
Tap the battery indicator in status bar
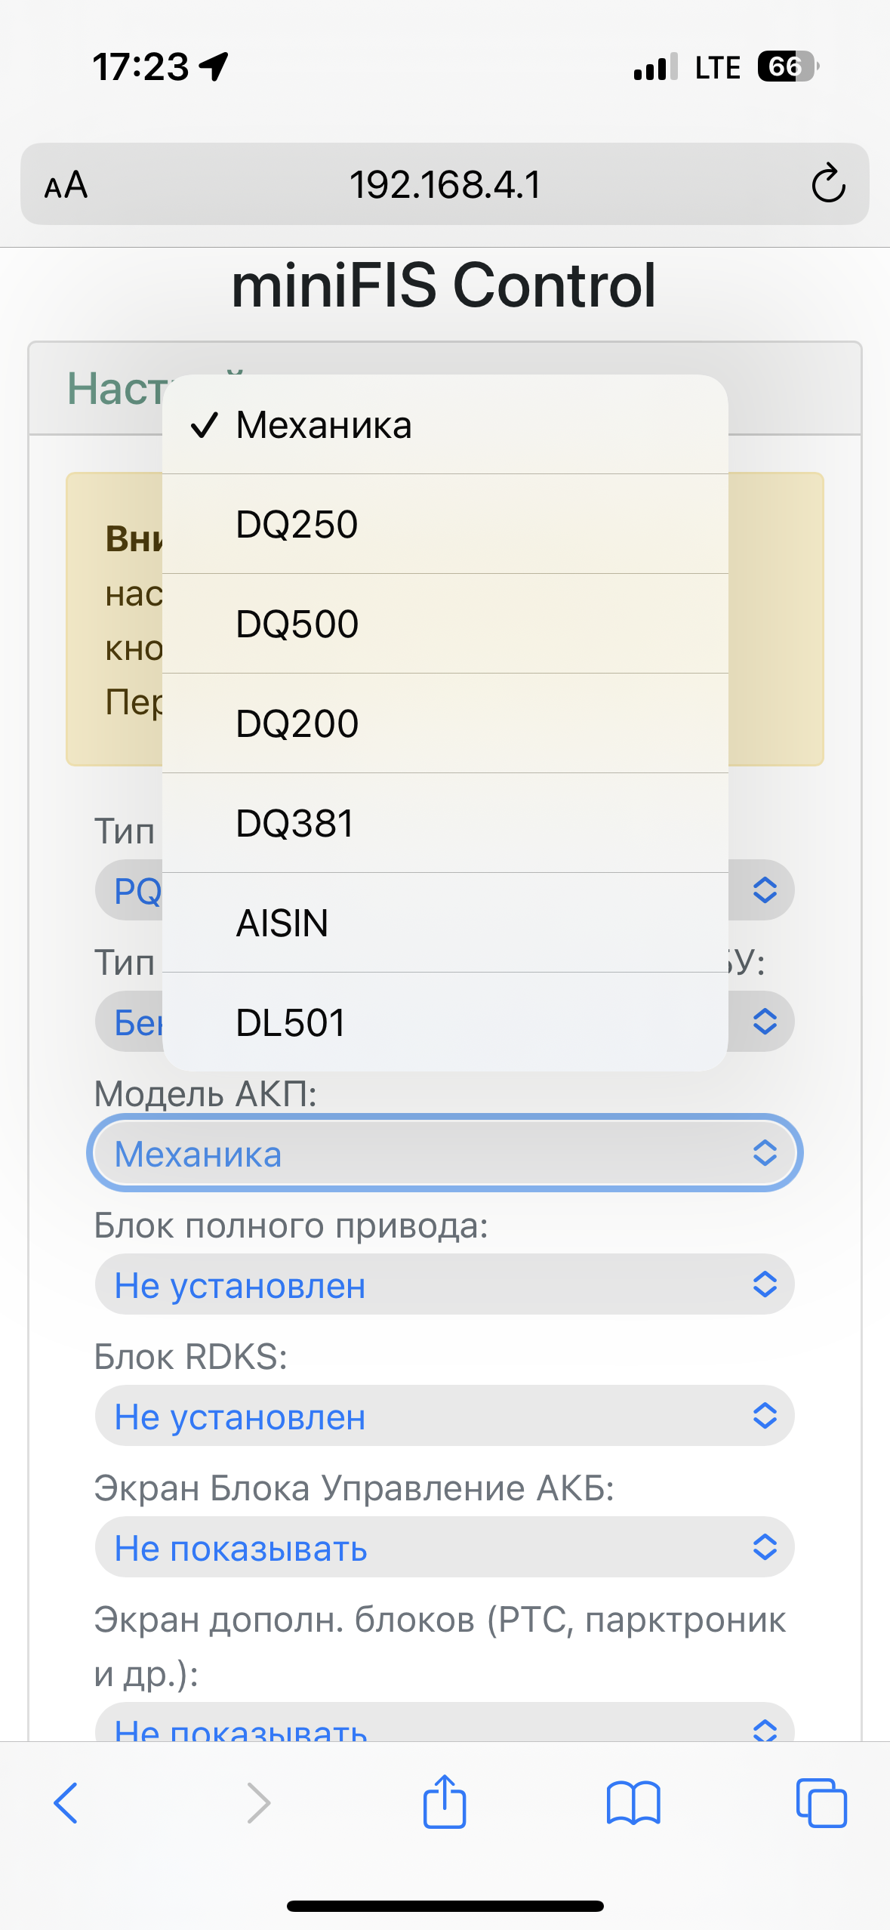coord(788,66)
